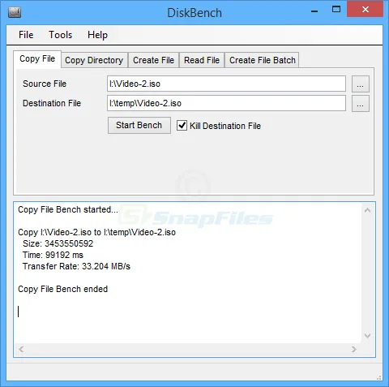The image size is (389, 387).
Task: Click the Start Bench button
Action: (x=139, y=125)
